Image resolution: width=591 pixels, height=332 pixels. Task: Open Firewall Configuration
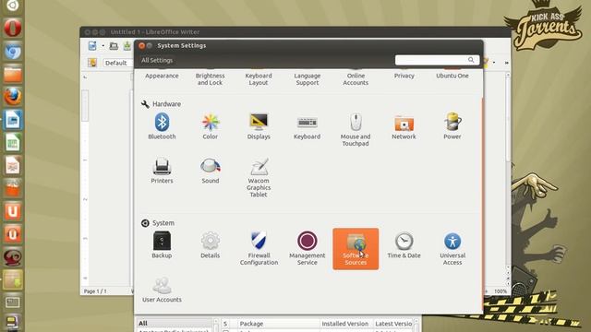[259, 248]
